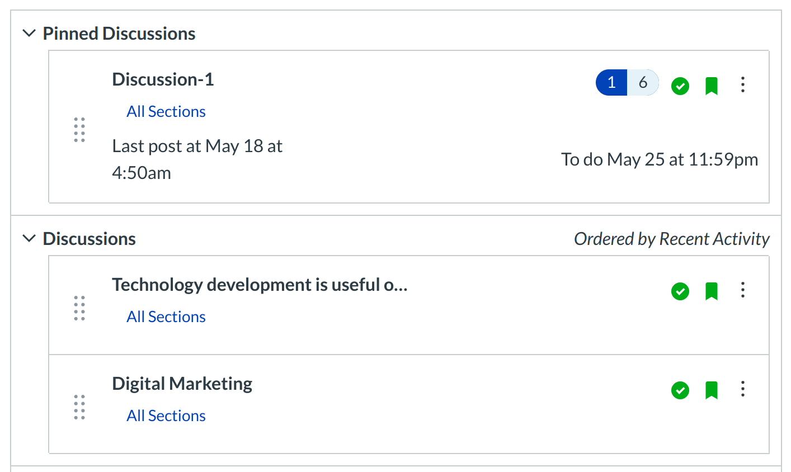791x472 pixels.
Task: Toggle the subscription bookmark for Digital Marketing
Action: pyautogui.click(x=711, y=390)
